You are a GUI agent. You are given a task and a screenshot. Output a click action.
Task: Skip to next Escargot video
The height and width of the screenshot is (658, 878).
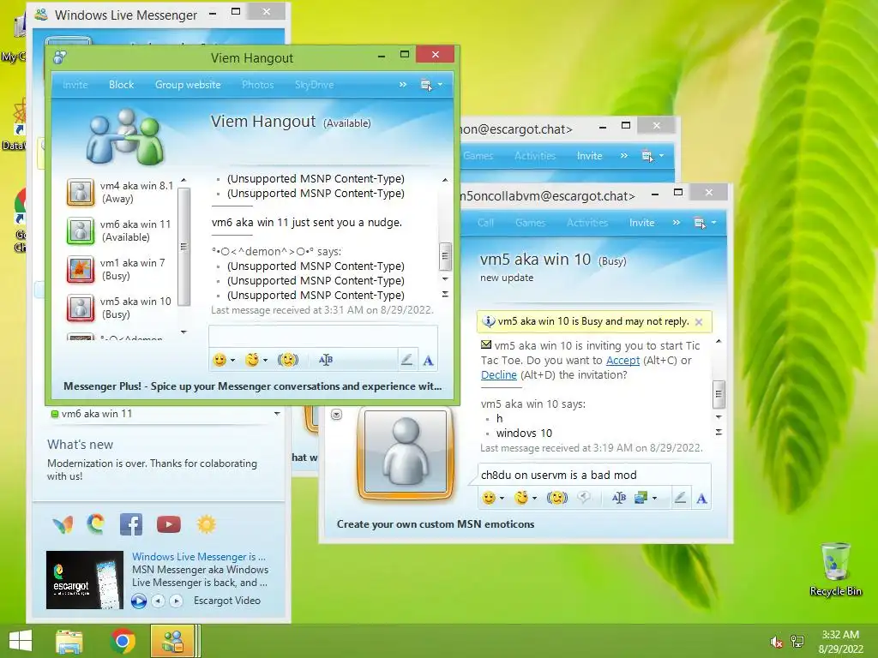(x=177, y=601)
